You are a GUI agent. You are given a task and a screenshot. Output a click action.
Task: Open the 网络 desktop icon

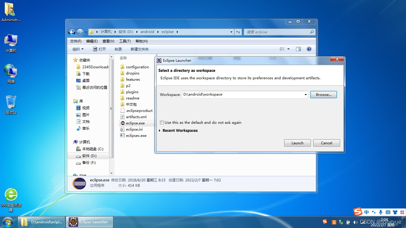tap(11, 74)
